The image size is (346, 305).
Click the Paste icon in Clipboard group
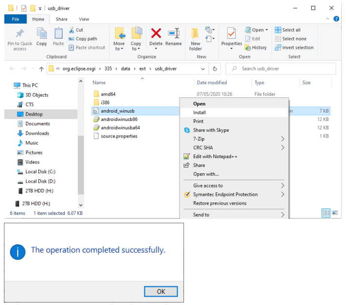pos(58,34)
